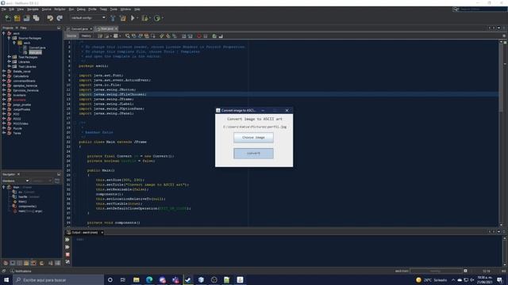Collapse the Source Packages node
The height and width of the screenshot is (285, 508).
click(x=9, y=38)
